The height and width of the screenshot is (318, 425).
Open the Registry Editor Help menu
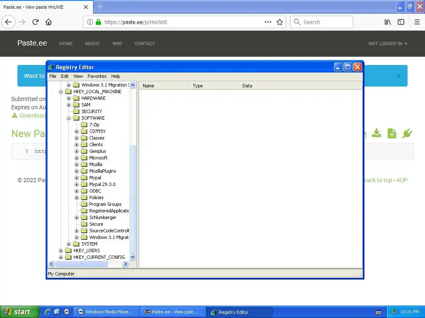[115, 76]
